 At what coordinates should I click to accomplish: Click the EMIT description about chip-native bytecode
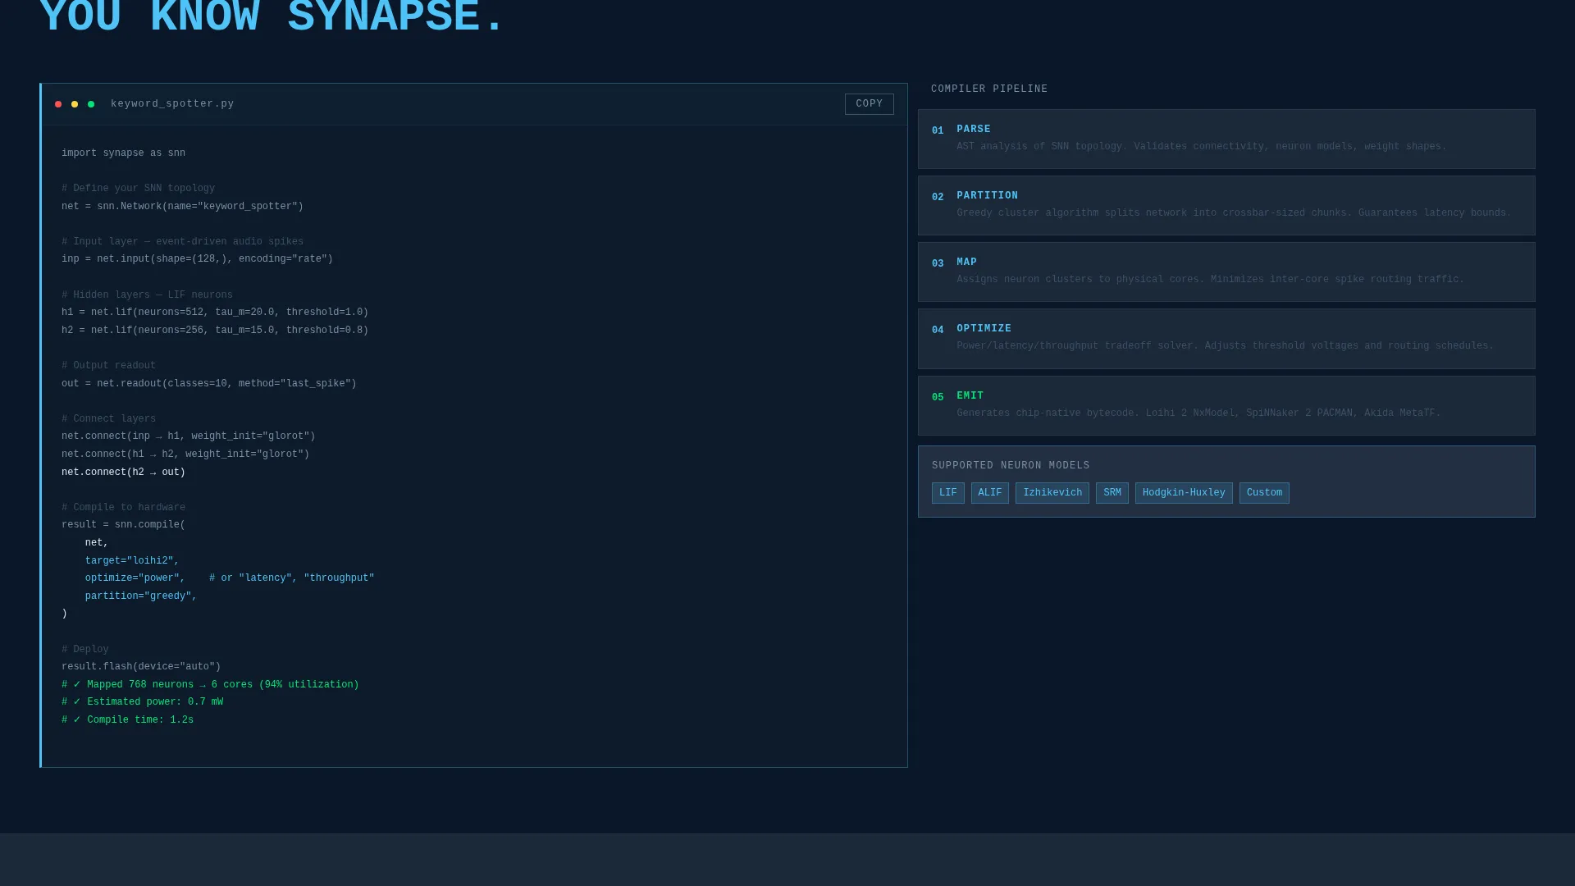[1198, 413]
